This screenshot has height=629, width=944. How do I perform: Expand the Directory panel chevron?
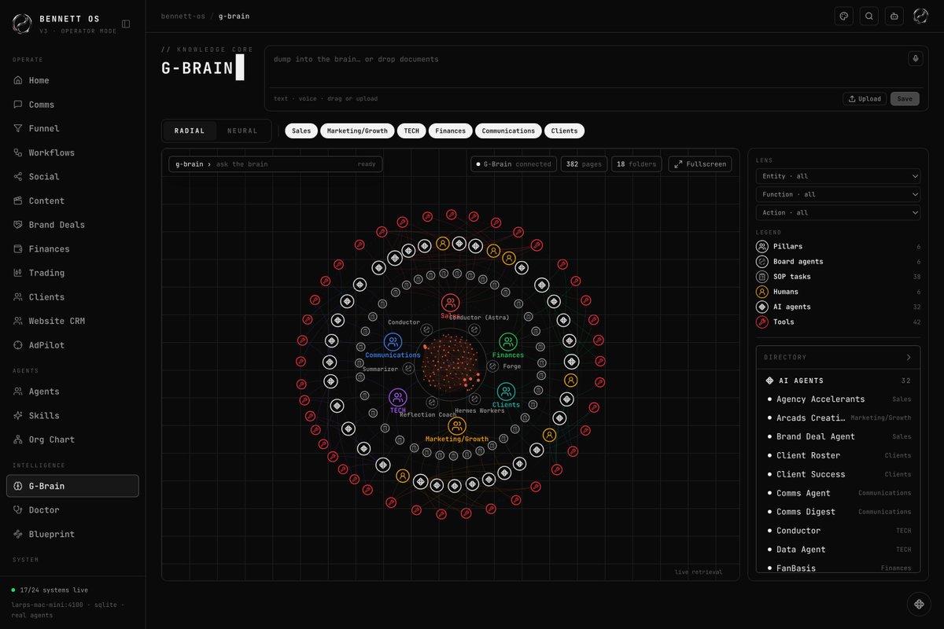[x=909, y=357]
